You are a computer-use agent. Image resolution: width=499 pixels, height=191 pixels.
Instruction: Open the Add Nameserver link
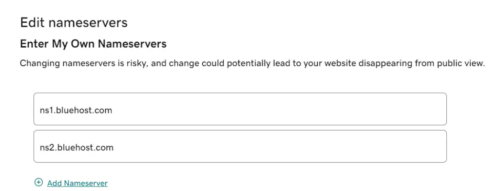[x=77, y=183]
